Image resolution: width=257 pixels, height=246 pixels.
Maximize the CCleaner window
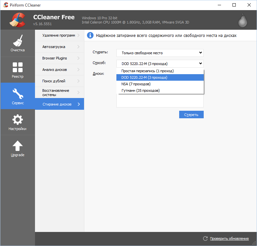(234, 5)
